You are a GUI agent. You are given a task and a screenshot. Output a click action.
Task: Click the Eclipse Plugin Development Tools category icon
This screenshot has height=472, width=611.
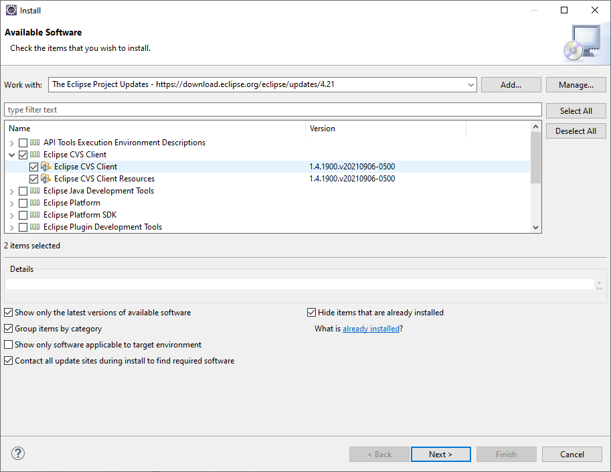point(35,227)
